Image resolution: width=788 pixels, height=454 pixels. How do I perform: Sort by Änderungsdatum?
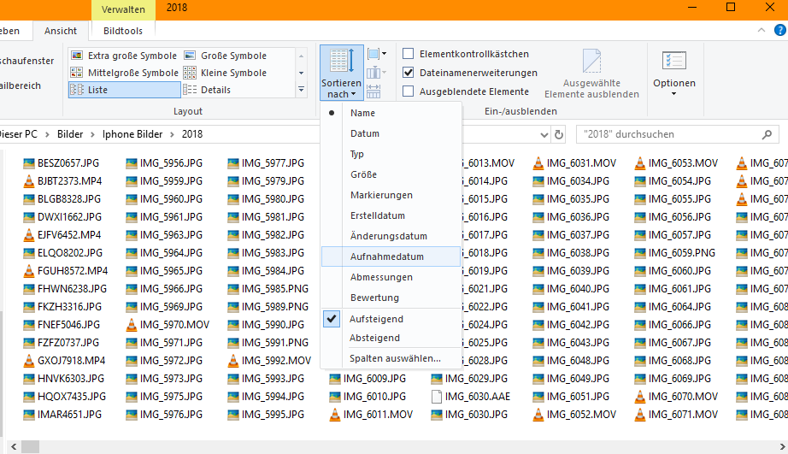click(391, 236)
